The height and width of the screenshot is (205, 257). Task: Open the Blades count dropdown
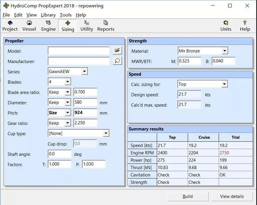tap(67, 82)
